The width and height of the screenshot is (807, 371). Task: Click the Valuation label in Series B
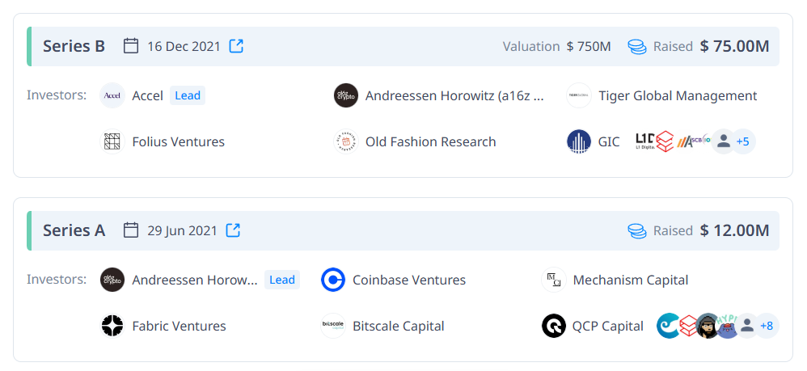pos(531,46)
